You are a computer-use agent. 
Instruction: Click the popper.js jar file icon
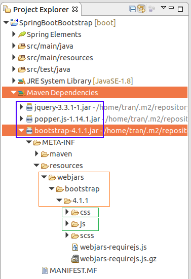coord(29,119)
